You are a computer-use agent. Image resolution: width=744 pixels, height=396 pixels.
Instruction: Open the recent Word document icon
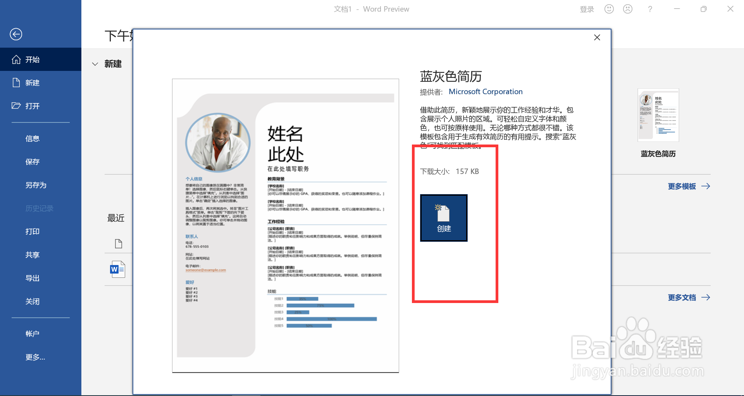tap(118, 269)
